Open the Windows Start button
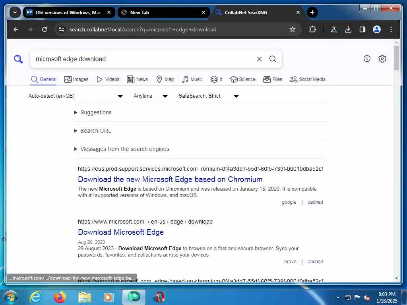 [x=10, y=297]
